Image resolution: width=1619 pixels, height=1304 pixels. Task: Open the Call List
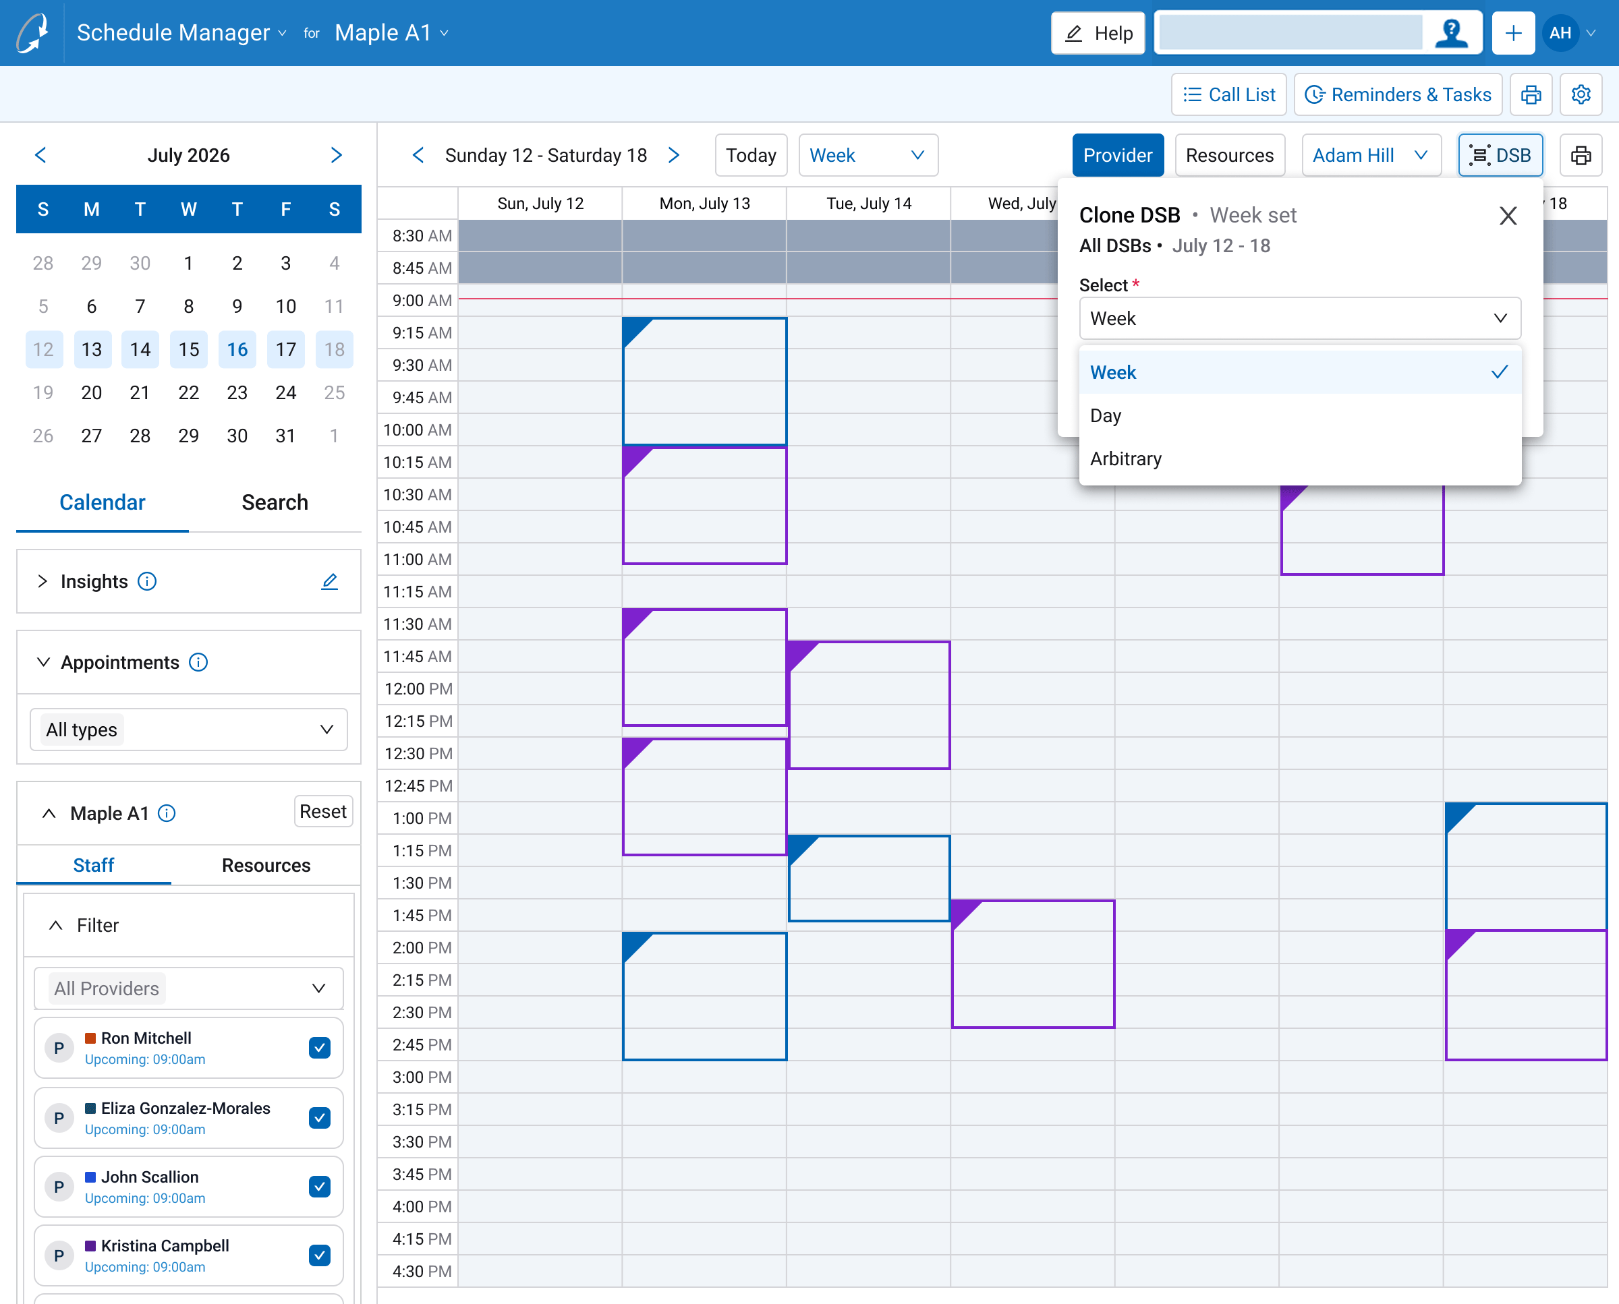(1229, 94)
